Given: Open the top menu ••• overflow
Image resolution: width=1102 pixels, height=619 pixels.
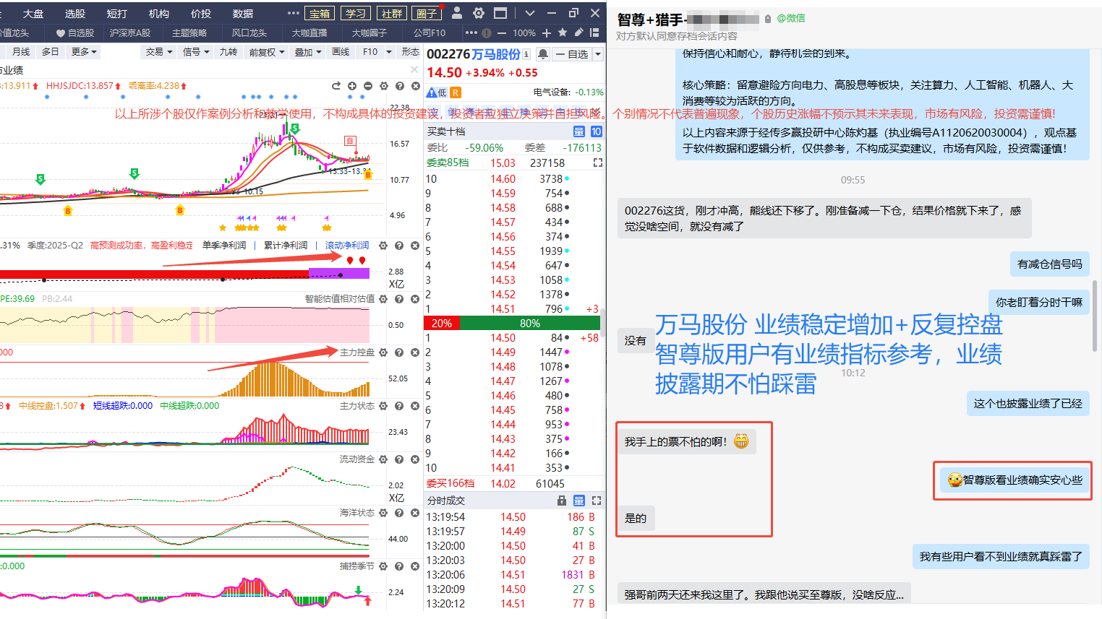Looking at the screenshot, I should (x=293, y=13).
